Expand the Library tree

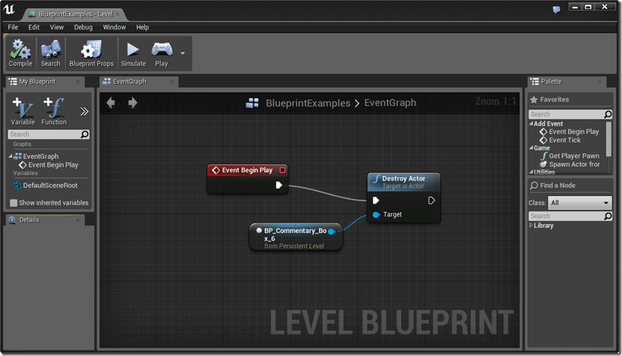pos(531,225)
